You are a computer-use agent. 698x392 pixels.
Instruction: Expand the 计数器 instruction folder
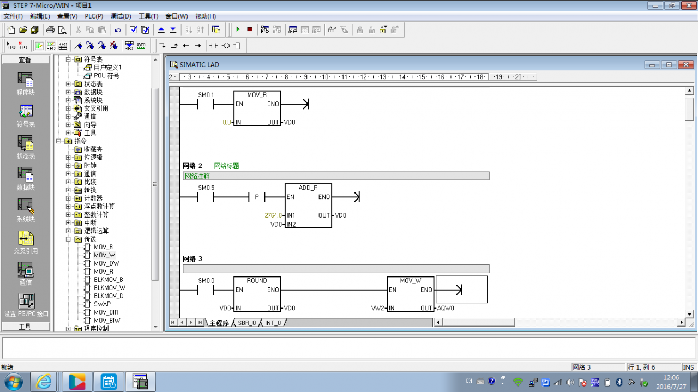tap(68, 198)
